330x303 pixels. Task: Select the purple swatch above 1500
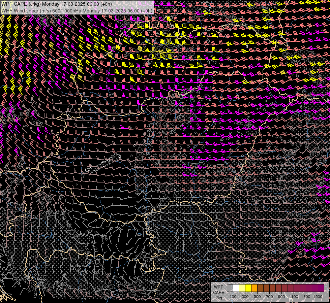click(x=321, y=288)
